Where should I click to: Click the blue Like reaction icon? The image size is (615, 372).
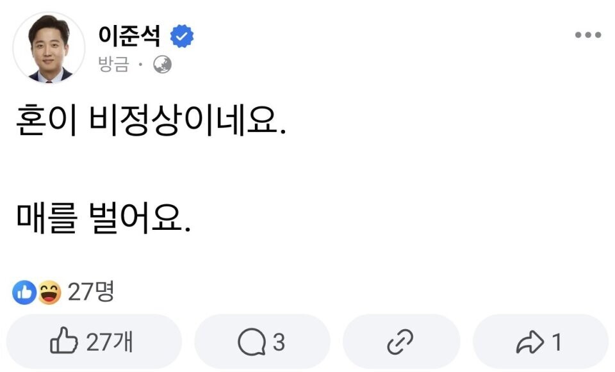(24, 293)
